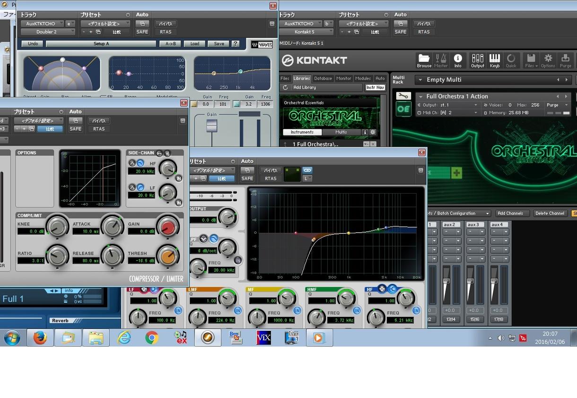Open the ViX app from the taskbar
This screenshot has width=577, height=398.
[x=263, y=338]
